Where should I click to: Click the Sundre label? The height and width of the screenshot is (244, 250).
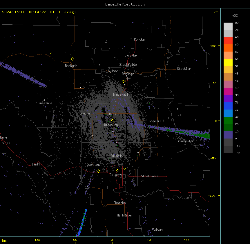[85, 113]
